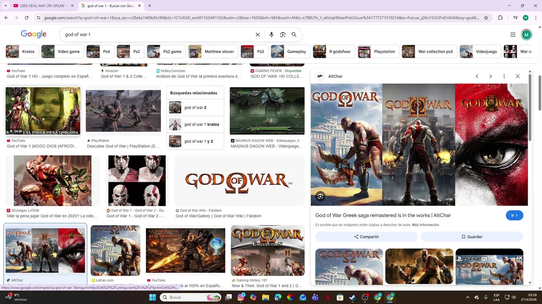Open the tab search dropdown arrow
The width and height of the screenshot is (542, 304).
coord(6,5)
